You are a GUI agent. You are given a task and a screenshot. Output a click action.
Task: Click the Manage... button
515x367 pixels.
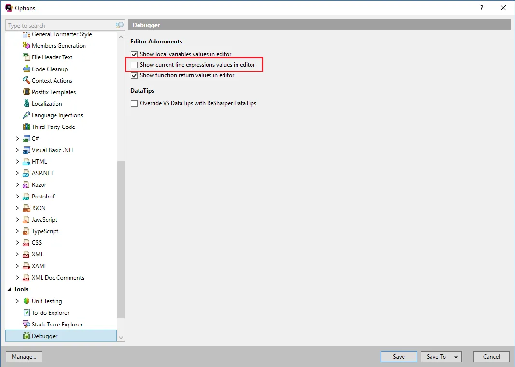click(24, 357)
